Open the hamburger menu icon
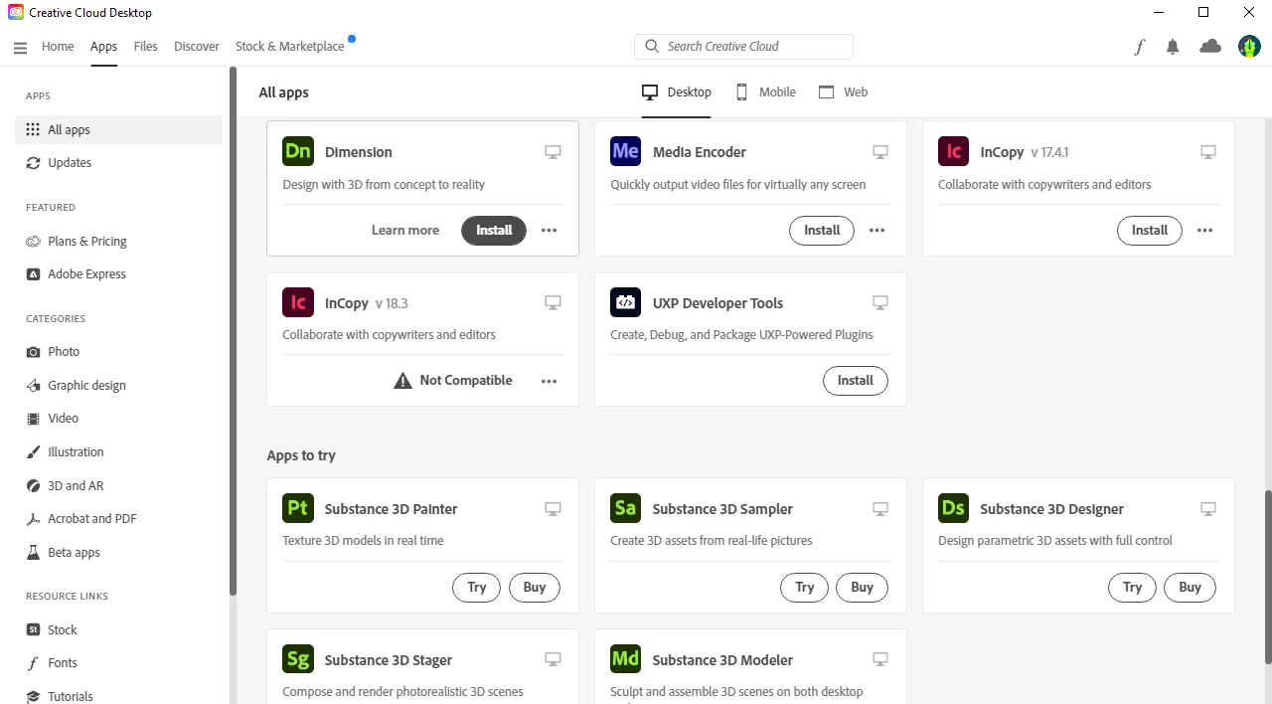 coord(20,47)
